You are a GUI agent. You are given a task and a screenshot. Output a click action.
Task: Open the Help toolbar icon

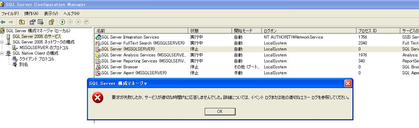(x=51, y=22)
